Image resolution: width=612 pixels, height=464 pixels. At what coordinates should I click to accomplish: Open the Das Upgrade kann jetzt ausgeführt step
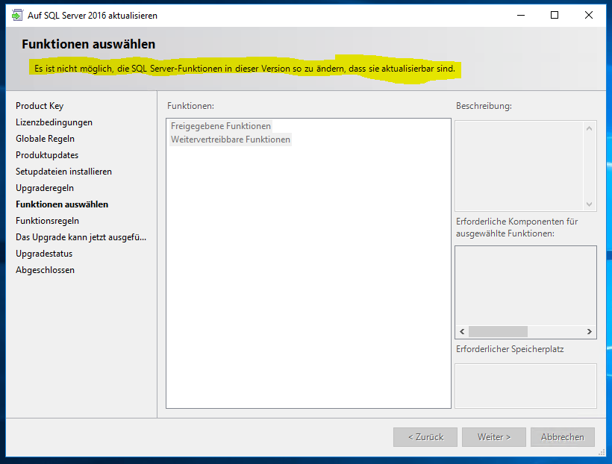click(81, 237)
